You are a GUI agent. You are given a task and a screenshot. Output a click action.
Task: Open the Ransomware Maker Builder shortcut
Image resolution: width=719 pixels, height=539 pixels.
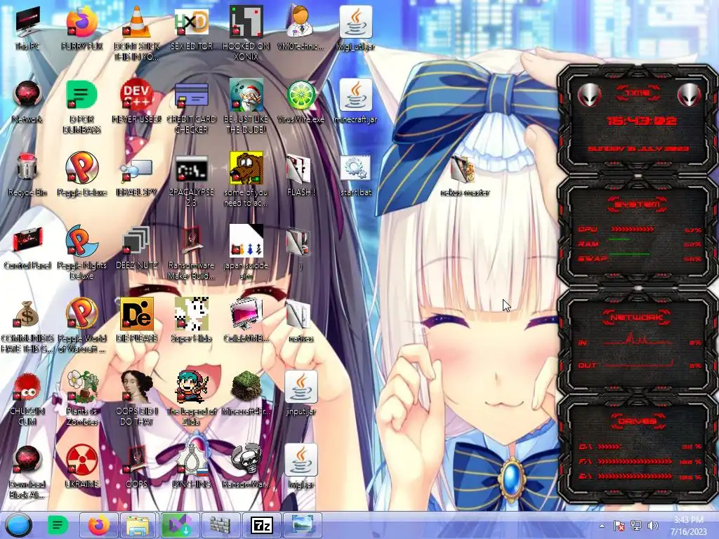click(x=192, y=252)
